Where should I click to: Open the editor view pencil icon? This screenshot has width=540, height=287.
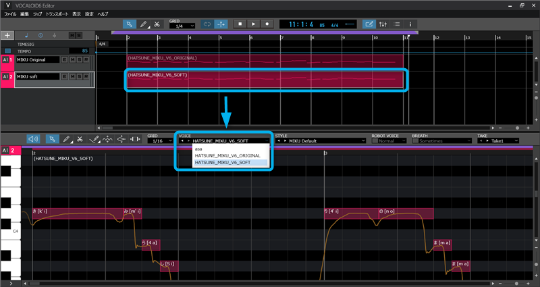369,24
